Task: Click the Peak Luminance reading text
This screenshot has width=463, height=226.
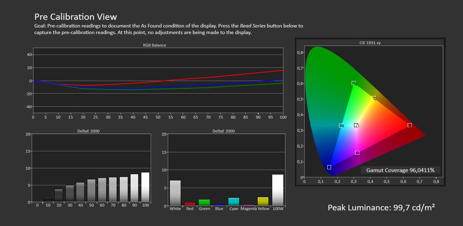Action: tap(381, 208)
